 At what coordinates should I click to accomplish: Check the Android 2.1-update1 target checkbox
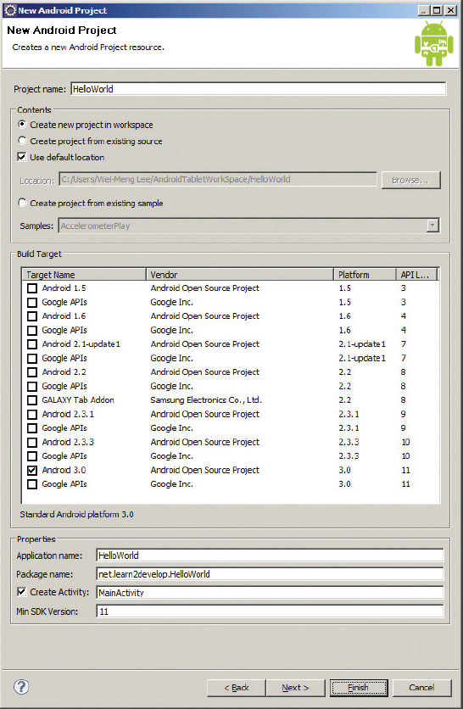(32, 344)
